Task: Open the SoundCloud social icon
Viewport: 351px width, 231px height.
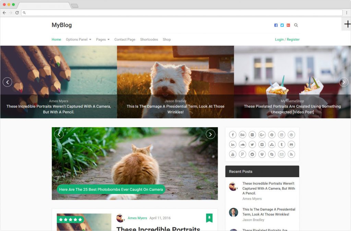Action: [x=242, y=145]
